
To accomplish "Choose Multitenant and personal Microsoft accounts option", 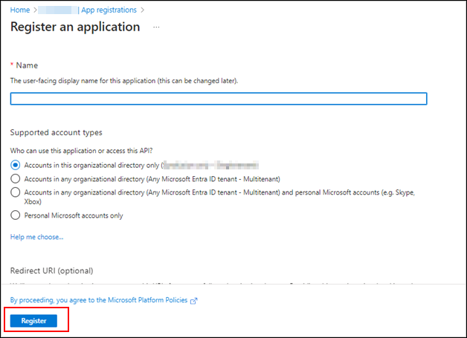I will (16, 192).
